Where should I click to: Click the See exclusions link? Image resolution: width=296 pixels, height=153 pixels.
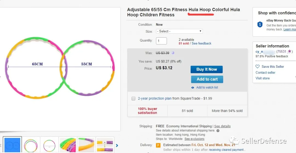(194, 139)
